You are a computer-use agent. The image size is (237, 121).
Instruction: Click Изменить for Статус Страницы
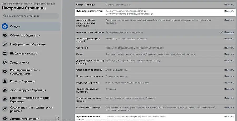tap(229, 5)
